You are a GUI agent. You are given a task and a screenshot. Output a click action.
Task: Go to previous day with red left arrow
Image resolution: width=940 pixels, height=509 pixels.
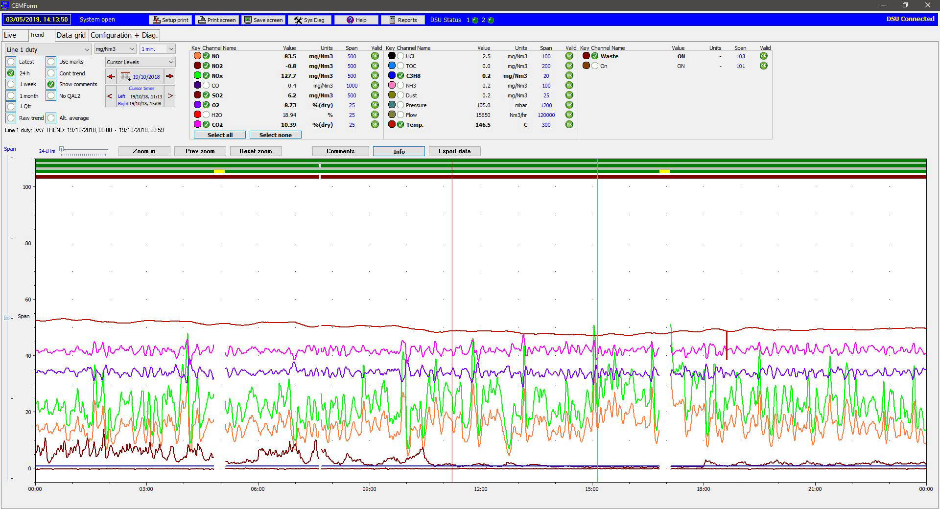[x=111, y=76]
